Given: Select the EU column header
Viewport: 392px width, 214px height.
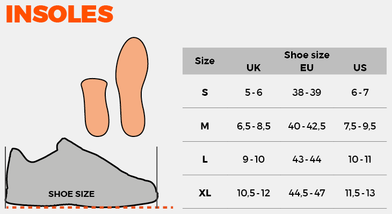Looking at the screenshot, I should (307, 68).
